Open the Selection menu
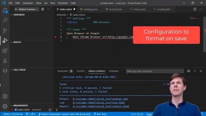This screenshot has height=116, width=206. pos(28,3)
